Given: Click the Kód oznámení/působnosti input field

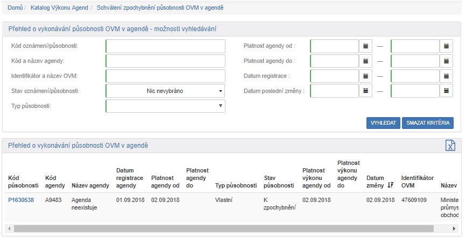Looking at the screenshot, I should (x=165, y=46).
